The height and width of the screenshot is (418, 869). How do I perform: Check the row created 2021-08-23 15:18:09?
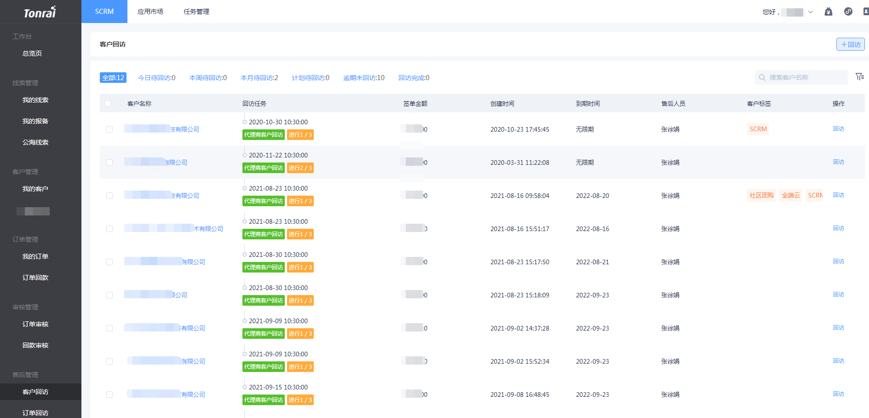(x=109, y=295)
